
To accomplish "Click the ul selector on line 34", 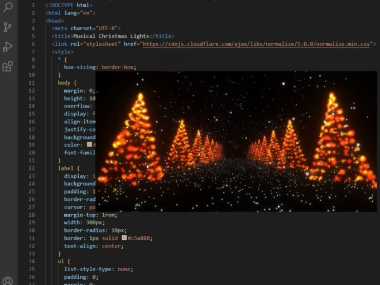I will (61, 261).
